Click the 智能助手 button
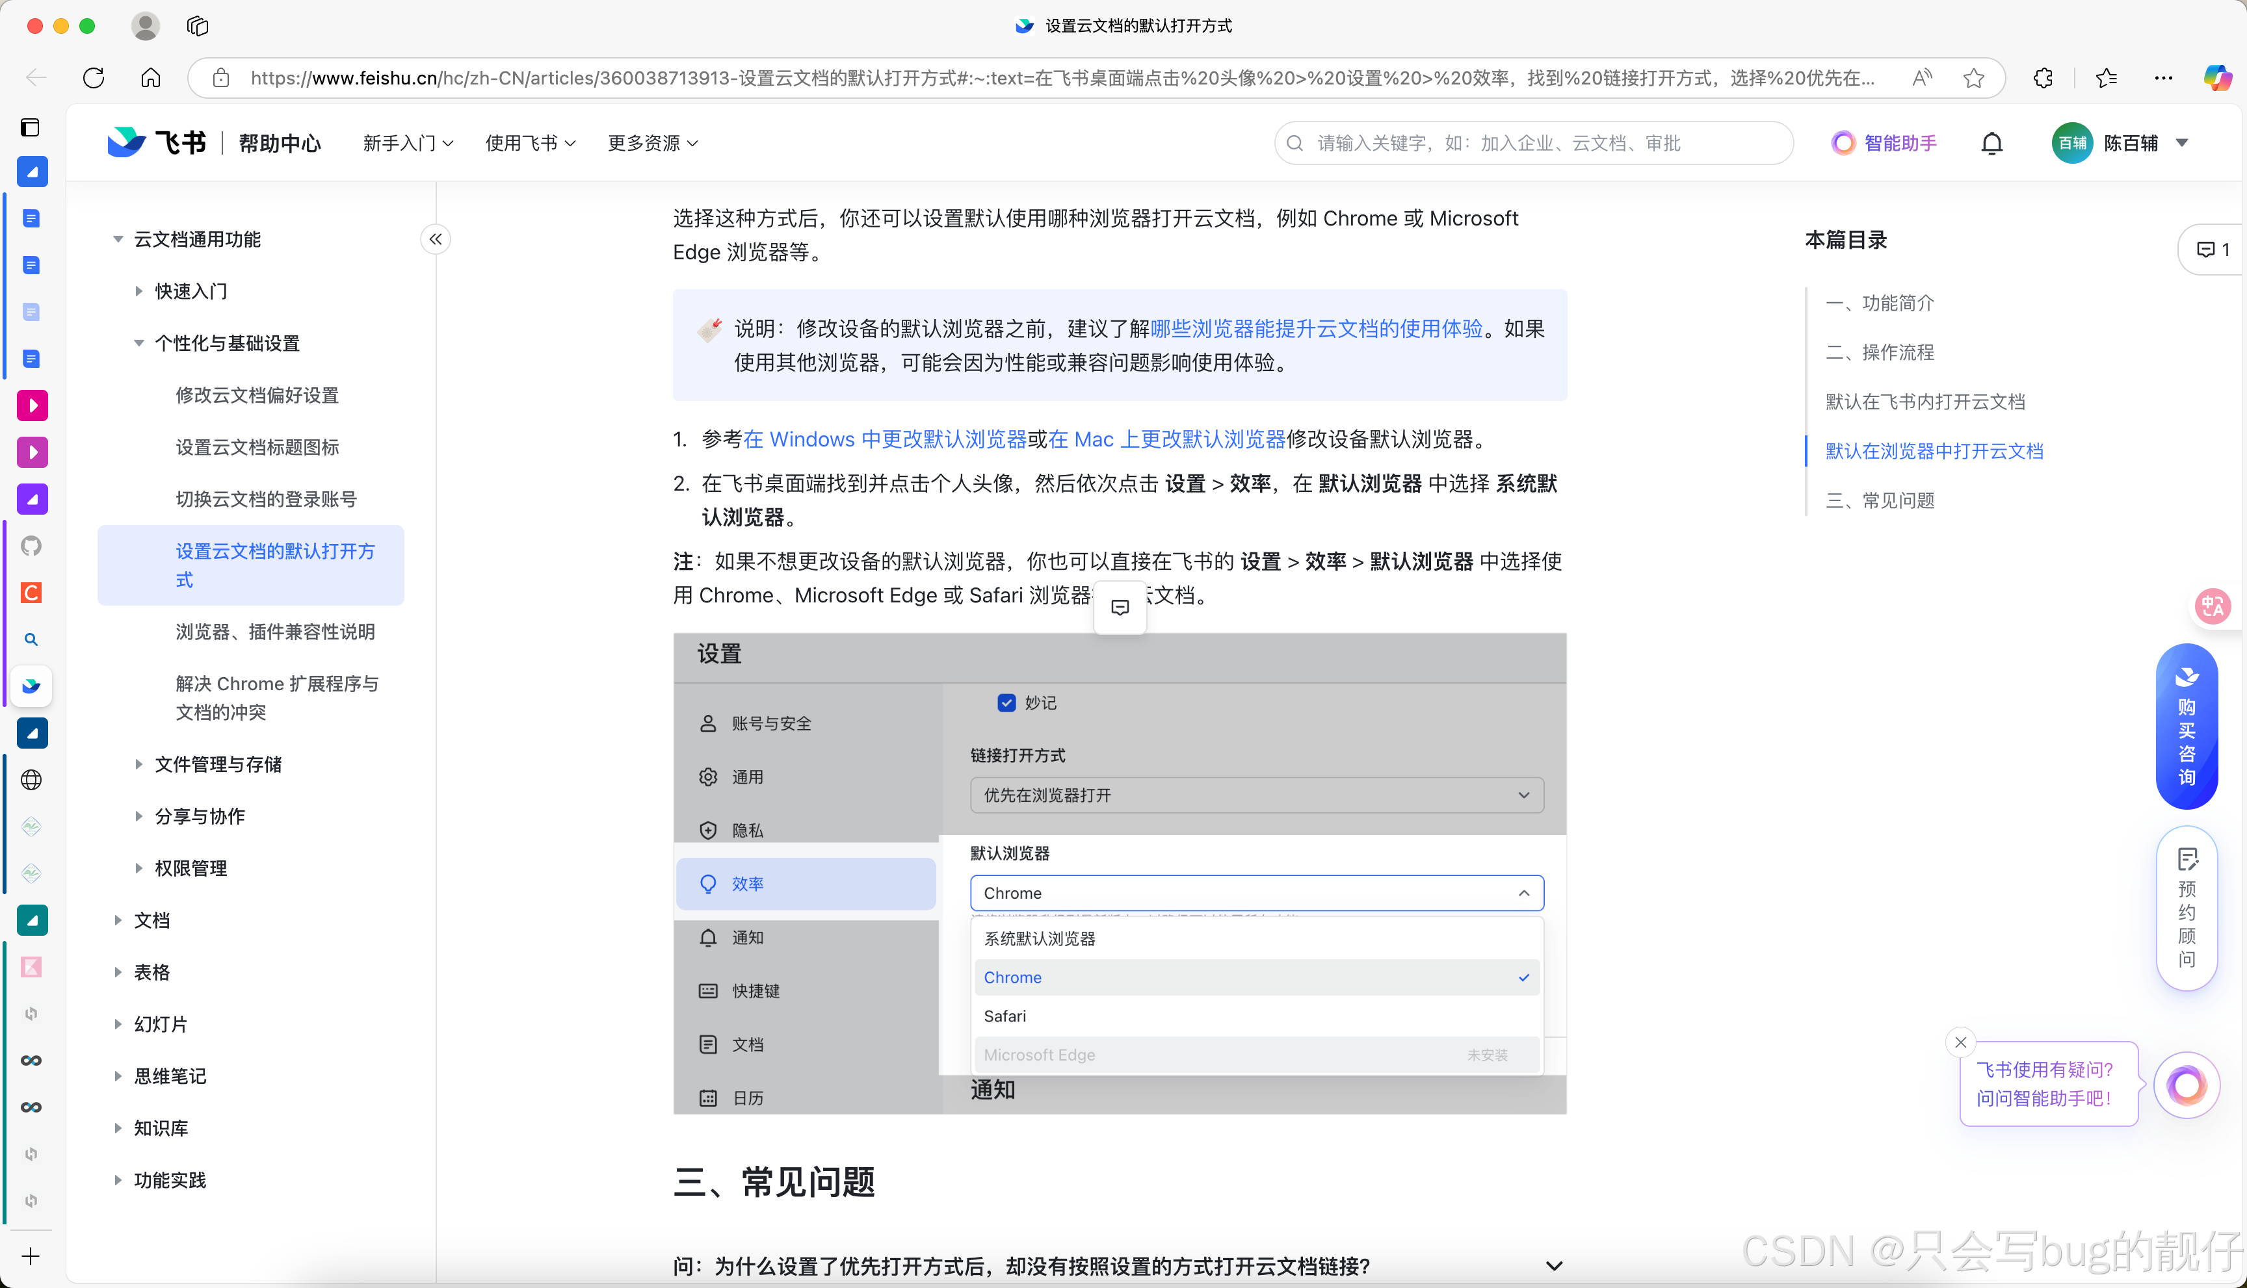Image resolution: width=2247 pixels, height=1288 pixels. click(x=1884, y=144)
